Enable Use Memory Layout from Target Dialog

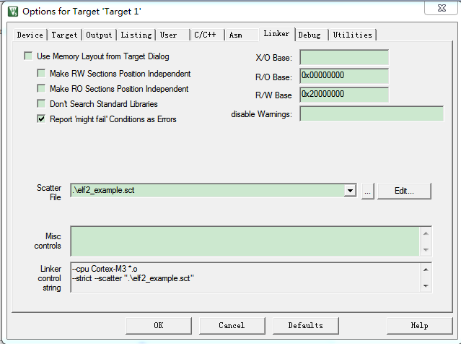tap(28, 56)
